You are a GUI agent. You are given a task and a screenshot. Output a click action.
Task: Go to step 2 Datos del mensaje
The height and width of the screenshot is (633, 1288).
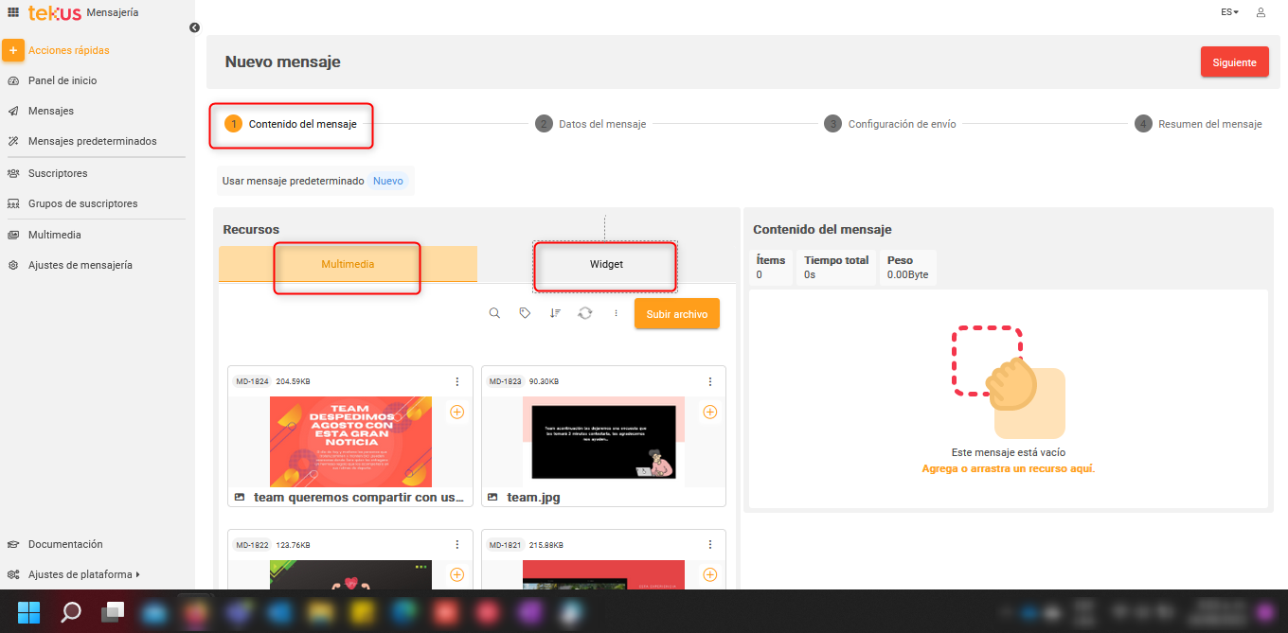(591, 124)
